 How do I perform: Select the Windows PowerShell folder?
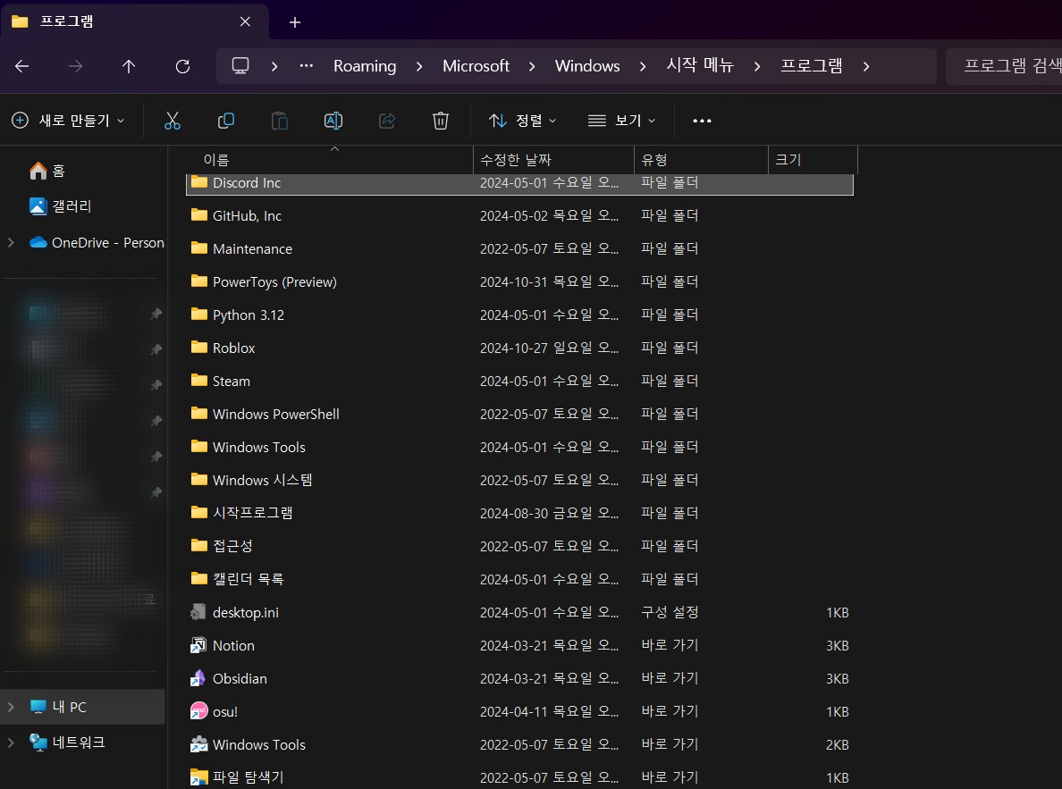coord(519,414)
